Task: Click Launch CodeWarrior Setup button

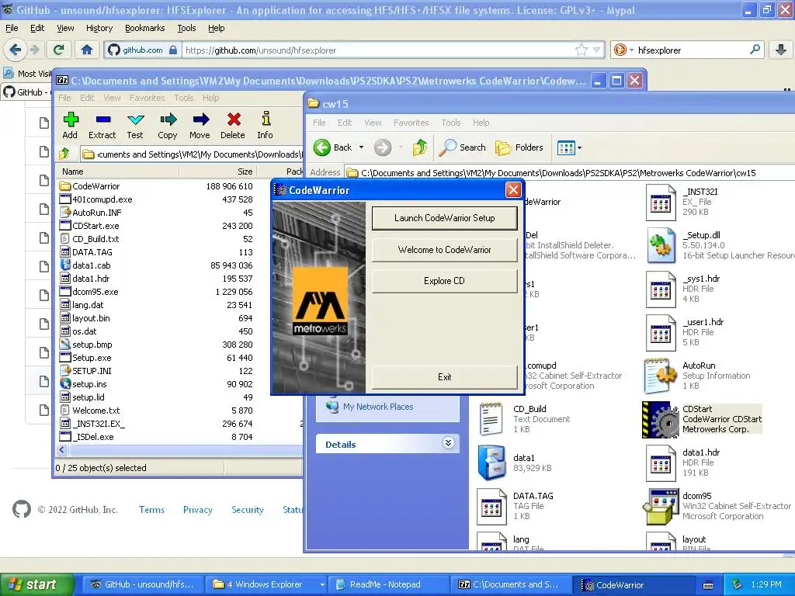Action: tap(445, 218)
